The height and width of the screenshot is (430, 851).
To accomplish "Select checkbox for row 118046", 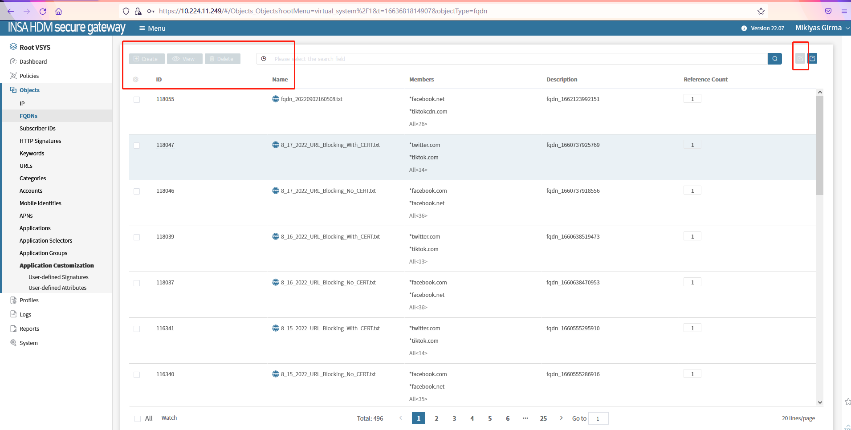I will coord(137,191).
